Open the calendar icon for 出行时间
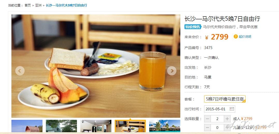279x134 pixels. click(x=232, y=109)
